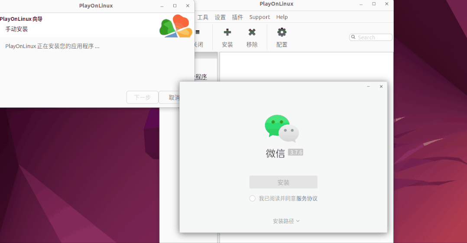This screenshot has height=243, width=467.
Task: Click 取消 in the PlayOnLinux wizard
Action: click(x=169, y=97)
